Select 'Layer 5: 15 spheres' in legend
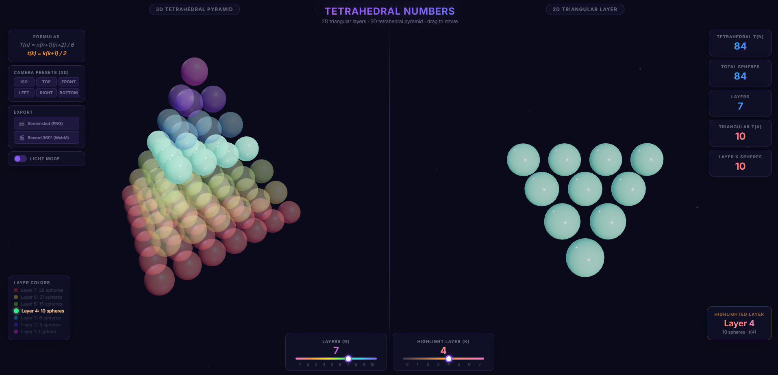Viewport: 778px width, 375px height. coord(39,304)
